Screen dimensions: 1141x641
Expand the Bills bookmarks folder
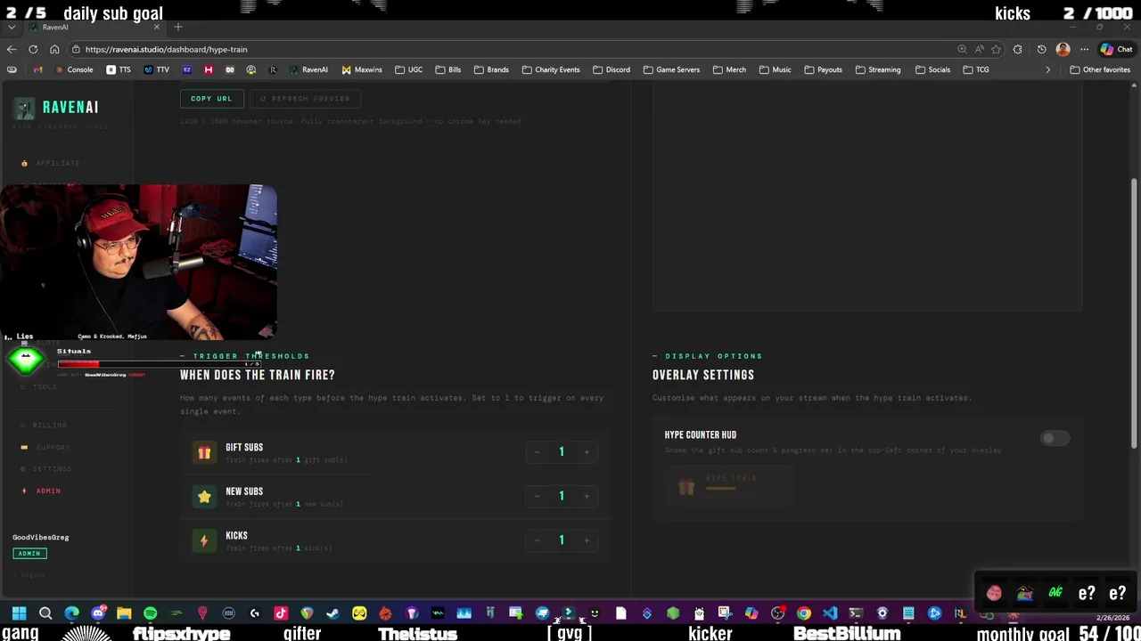pyautogui.click(x=447, y=69)
